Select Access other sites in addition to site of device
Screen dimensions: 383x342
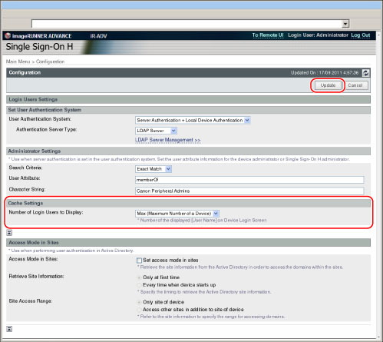click(x=139, y=310)
